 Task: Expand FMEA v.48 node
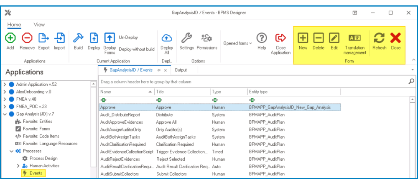pos(5,99)
